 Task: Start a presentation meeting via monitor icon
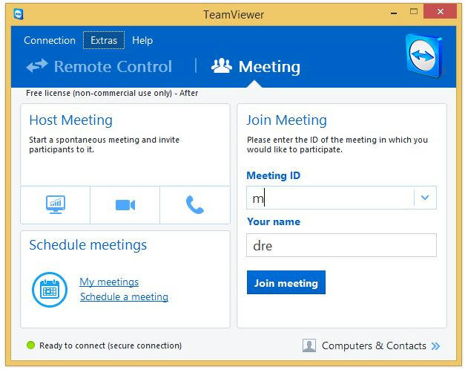(x=56, y=205)
